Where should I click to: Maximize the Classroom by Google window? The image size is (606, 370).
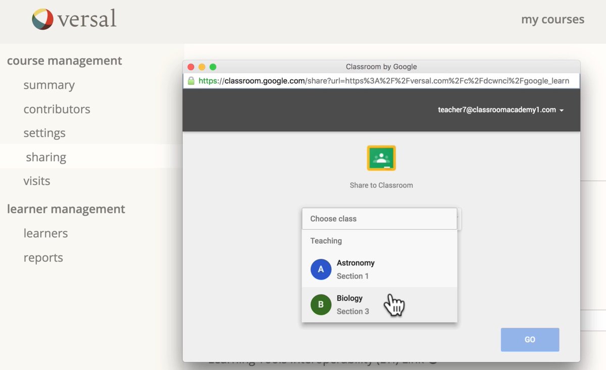pos(213,67)
